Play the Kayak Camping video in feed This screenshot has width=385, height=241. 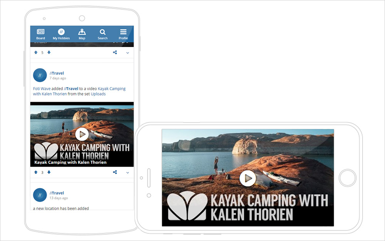(x=82, y=134)
